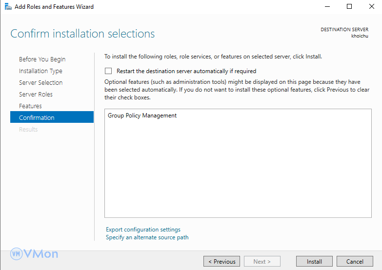The width and height of the screenshot is (382, 270).
Task: Click the Confirm installation selections heading
Action: (82, 34)
